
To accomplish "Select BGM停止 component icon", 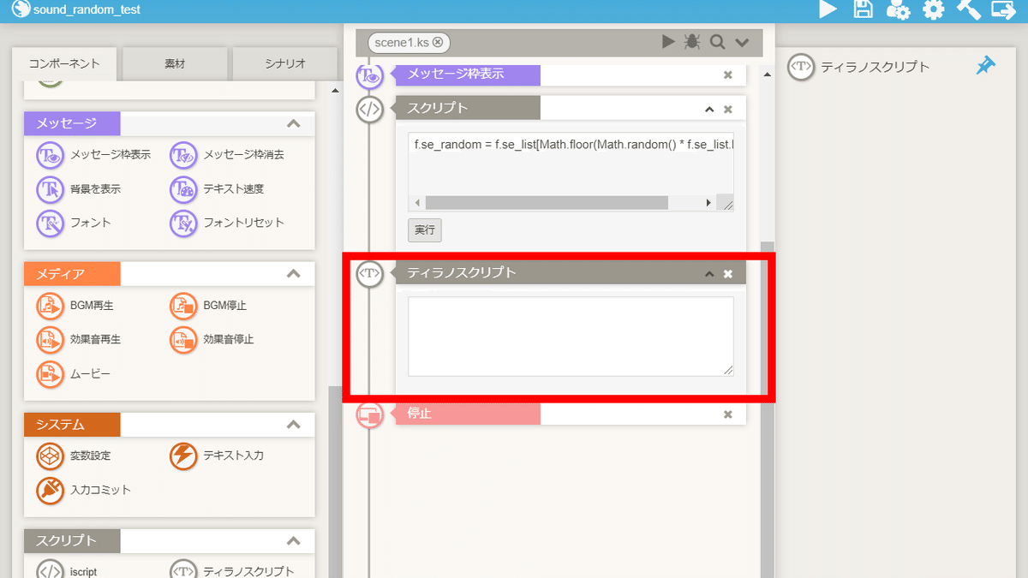I will click(183, 306).
